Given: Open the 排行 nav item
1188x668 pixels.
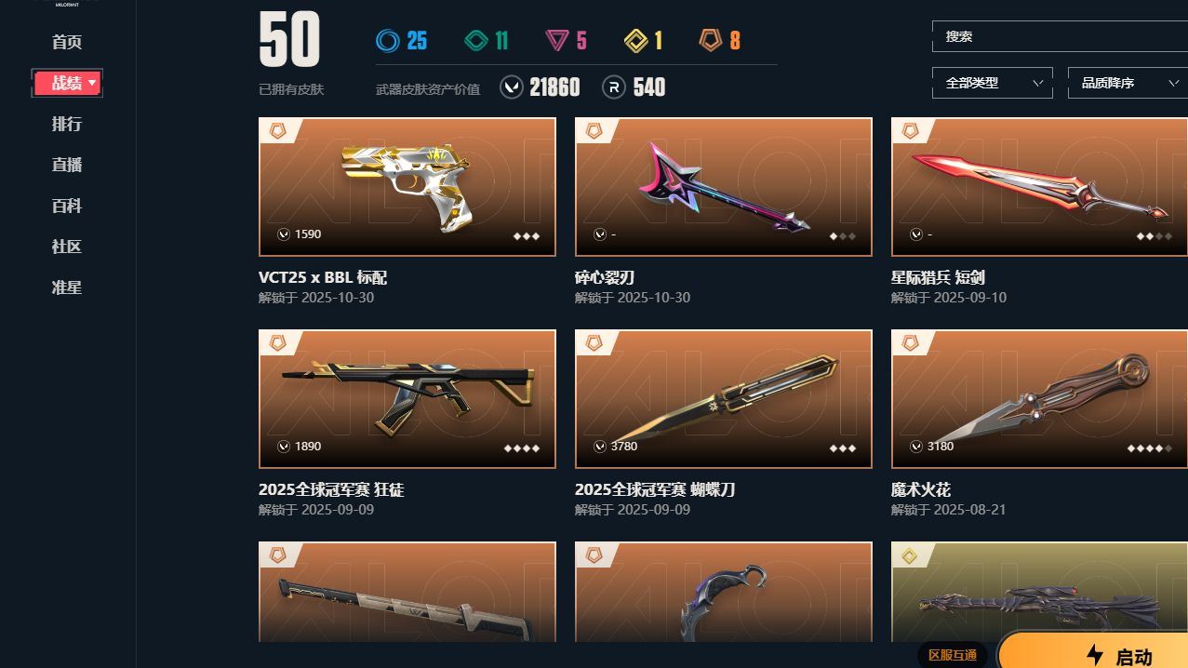Looking at the screenshot, I should 67,124.
